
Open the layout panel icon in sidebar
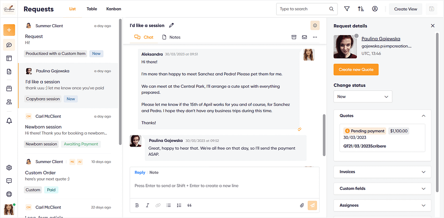(9, 58)
